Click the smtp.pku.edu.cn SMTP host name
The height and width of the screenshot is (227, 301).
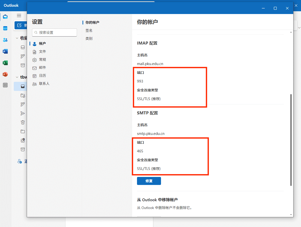[151, 134]
